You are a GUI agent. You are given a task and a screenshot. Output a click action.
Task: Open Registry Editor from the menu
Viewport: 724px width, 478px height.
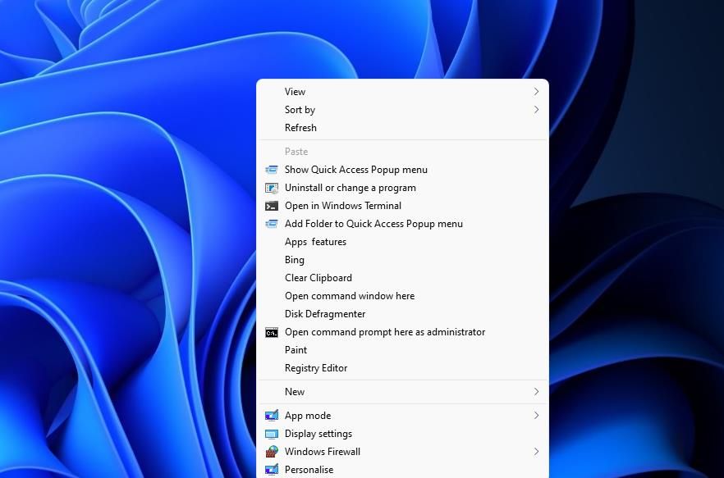[402, 368]
